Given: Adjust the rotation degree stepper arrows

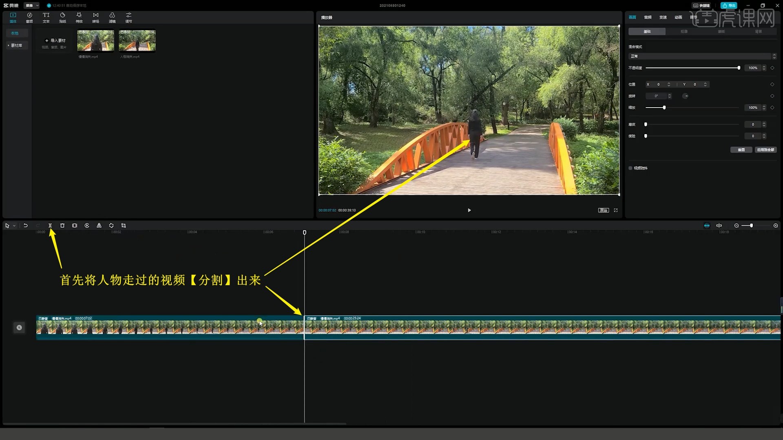Looking at the screenshot, I should pos(670,96).
